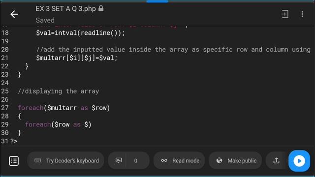
Task: Tap the Saved status label
Action: coord(45,20)
